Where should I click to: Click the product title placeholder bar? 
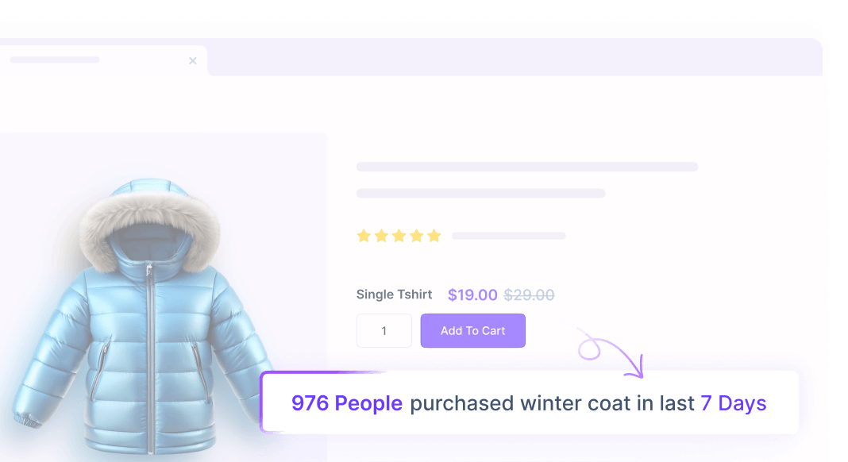tap(527, 167)
